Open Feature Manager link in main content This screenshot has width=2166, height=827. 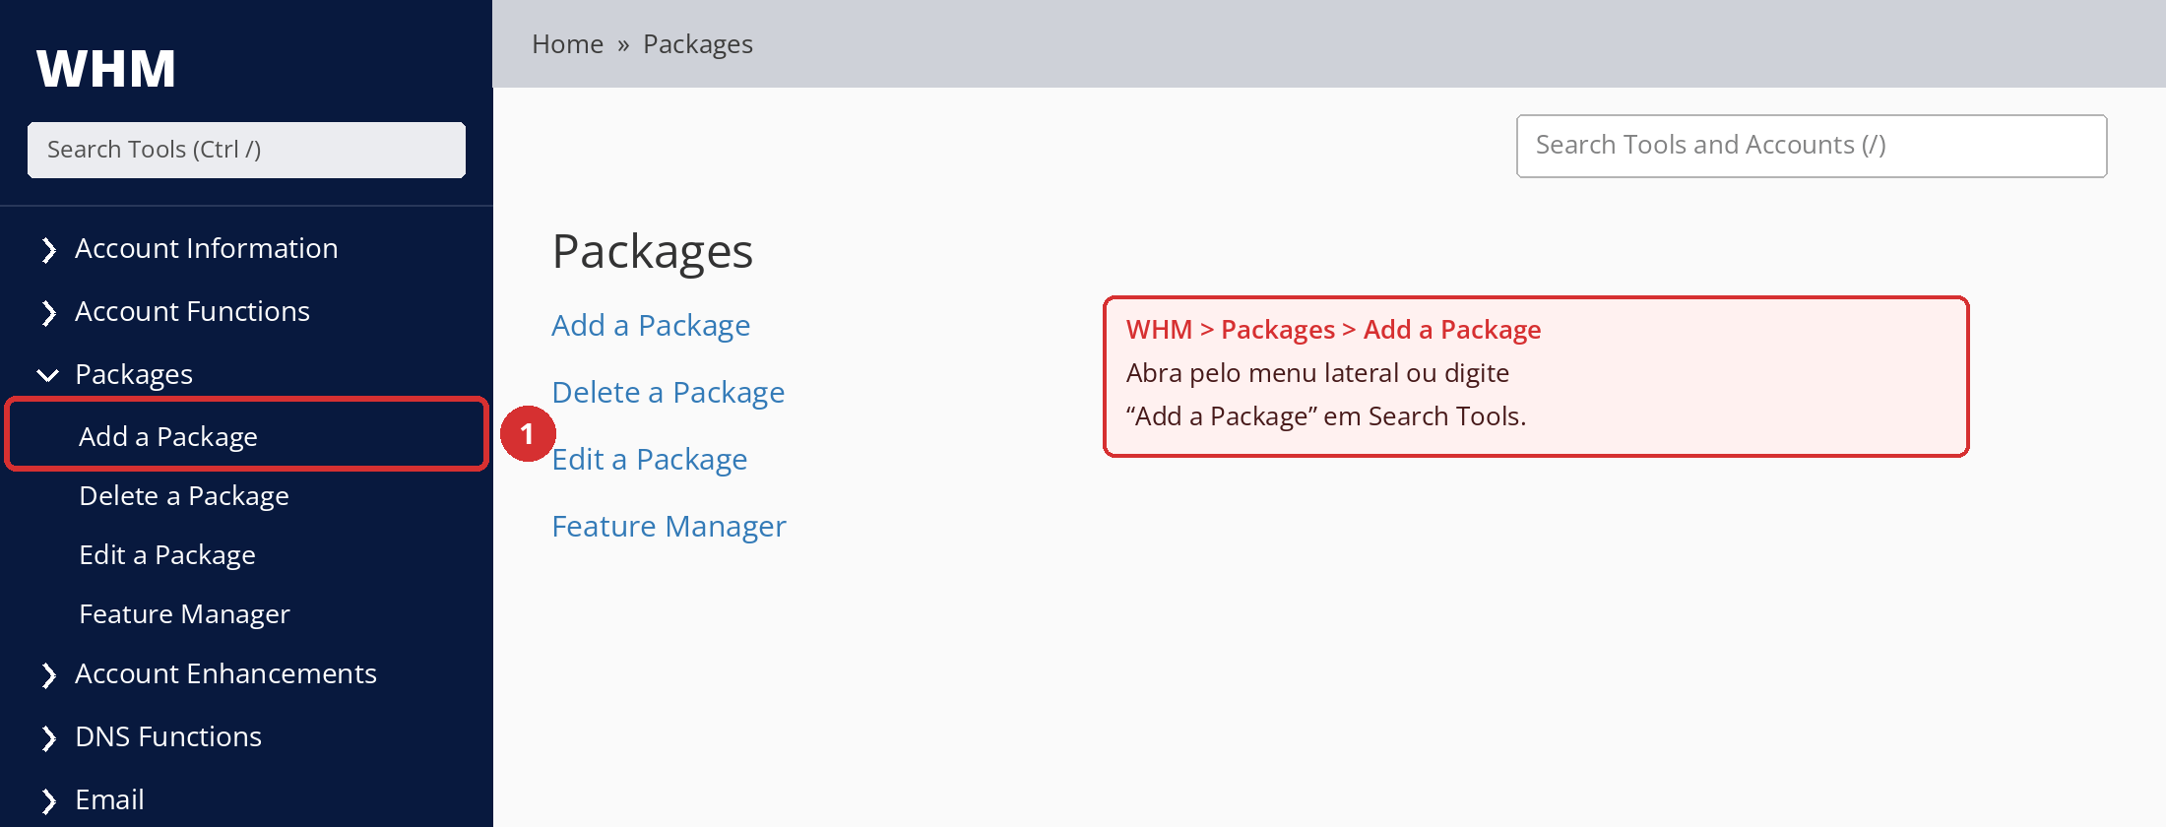click(x=669, y=527)
